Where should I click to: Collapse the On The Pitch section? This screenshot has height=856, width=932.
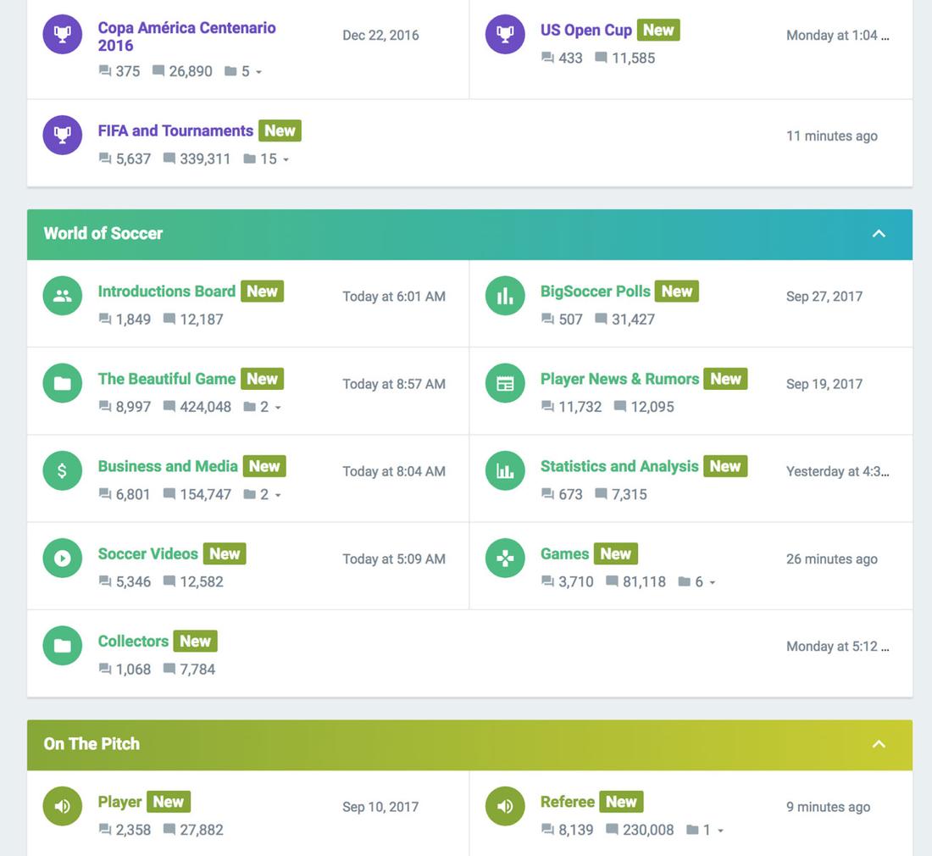(x=879, y=744)
